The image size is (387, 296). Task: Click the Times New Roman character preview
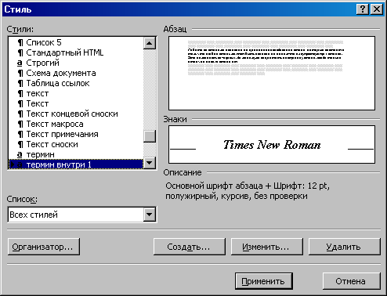pos(272,145)
